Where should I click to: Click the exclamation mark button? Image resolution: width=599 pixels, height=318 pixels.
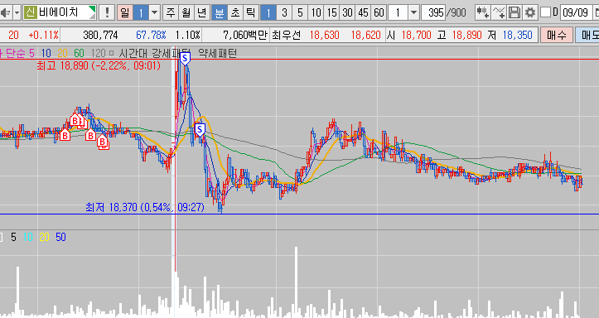pos(107,13)
